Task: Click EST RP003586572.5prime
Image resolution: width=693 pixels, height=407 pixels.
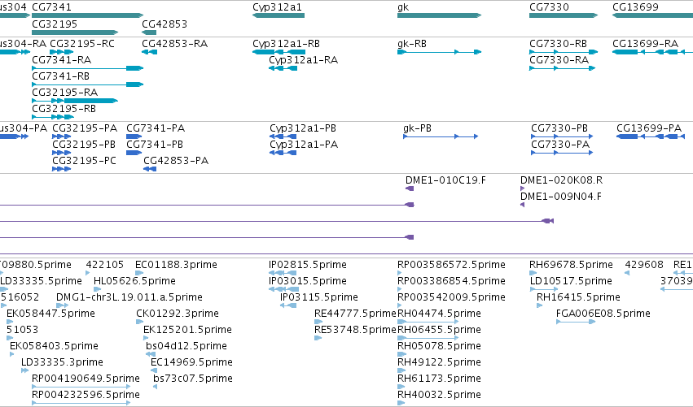Action: coord(400,273)
